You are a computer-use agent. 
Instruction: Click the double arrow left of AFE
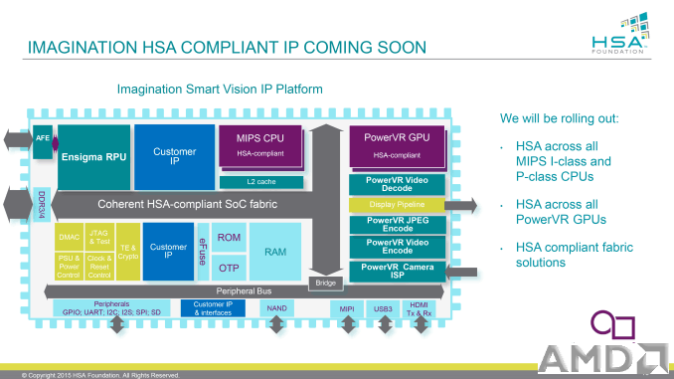(x=18, y=140)
